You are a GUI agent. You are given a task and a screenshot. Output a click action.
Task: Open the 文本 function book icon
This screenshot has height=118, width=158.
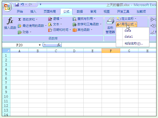pos(50,24)
